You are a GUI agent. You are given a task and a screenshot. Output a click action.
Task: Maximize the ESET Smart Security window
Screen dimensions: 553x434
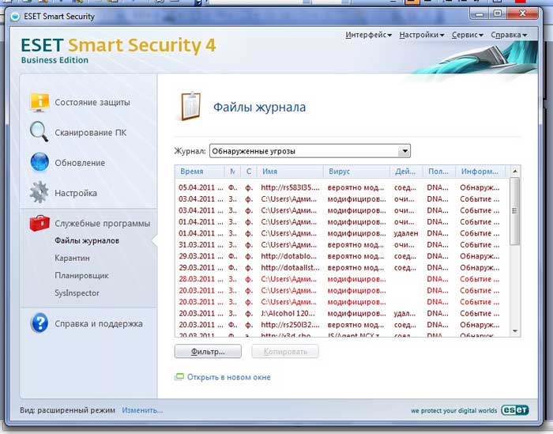[497, 13]
